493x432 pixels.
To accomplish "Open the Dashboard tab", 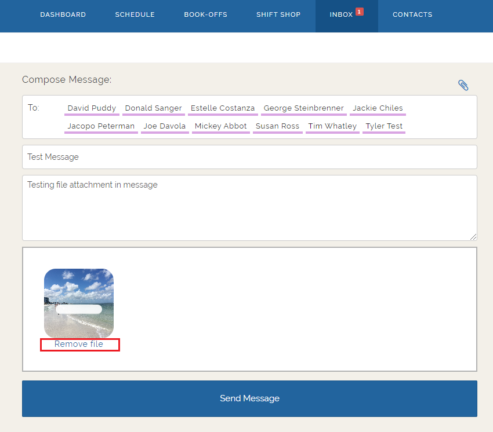I will (63, 14).
